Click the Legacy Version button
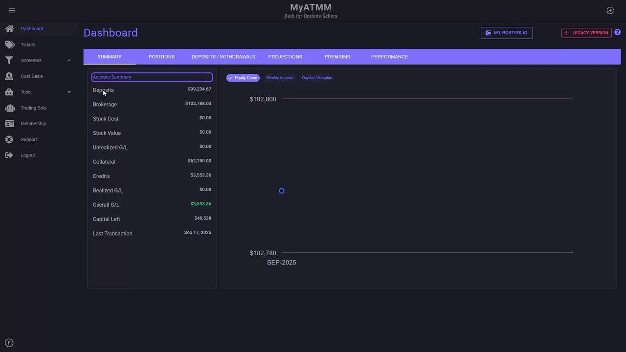 coord(586,33)
